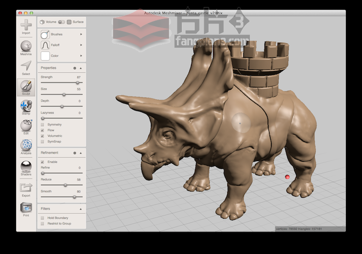Click the Import plus icon
Screen dimensions: 362x254
click(x=26, y=25)
